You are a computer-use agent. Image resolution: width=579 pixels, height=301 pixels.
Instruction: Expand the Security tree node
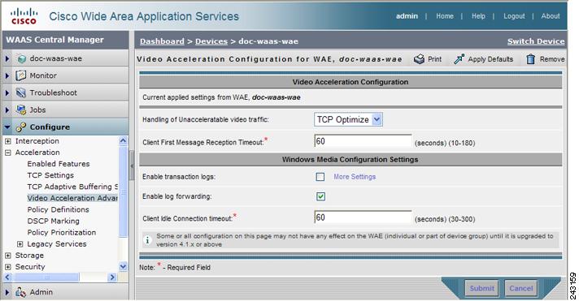pyautogui.click(x=8, y=267)
